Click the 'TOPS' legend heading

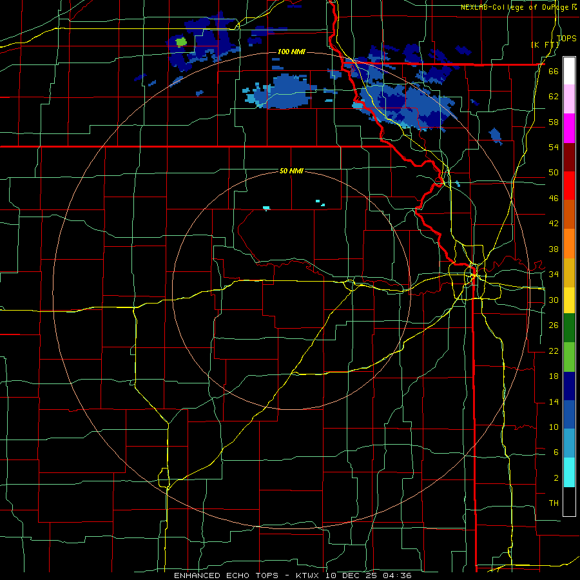coord(566,38)
